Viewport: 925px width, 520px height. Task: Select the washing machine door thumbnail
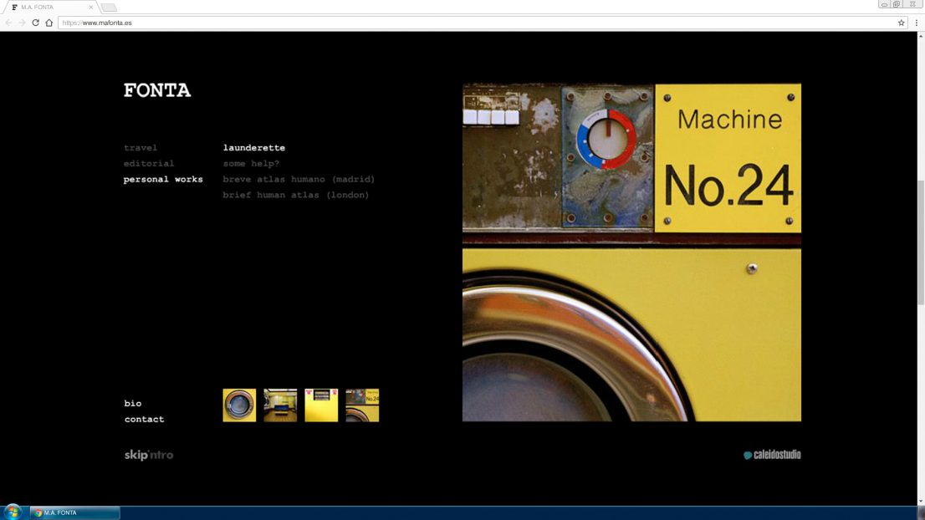(x=239, y=405)
